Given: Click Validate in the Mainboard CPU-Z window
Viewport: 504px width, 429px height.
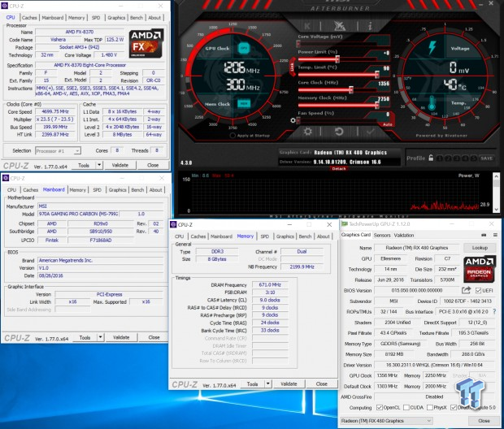Looking at the screenshot, I should 121,337.
